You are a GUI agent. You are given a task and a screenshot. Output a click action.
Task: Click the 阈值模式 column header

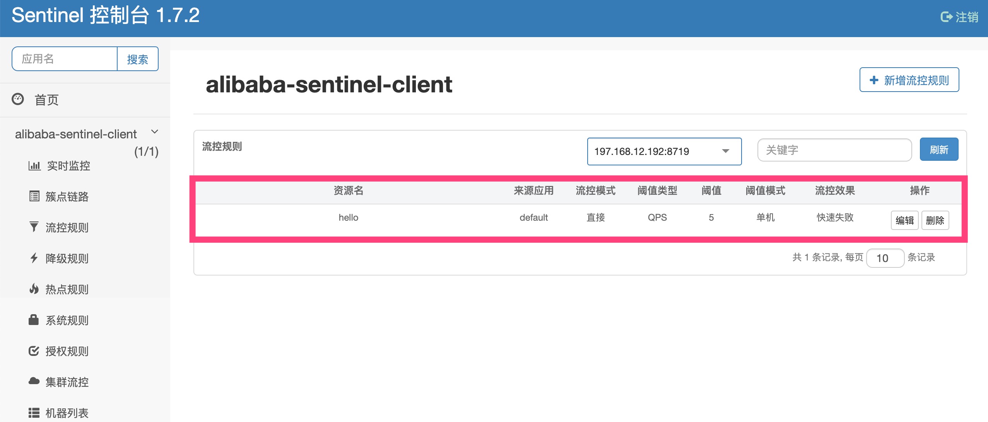765,191
